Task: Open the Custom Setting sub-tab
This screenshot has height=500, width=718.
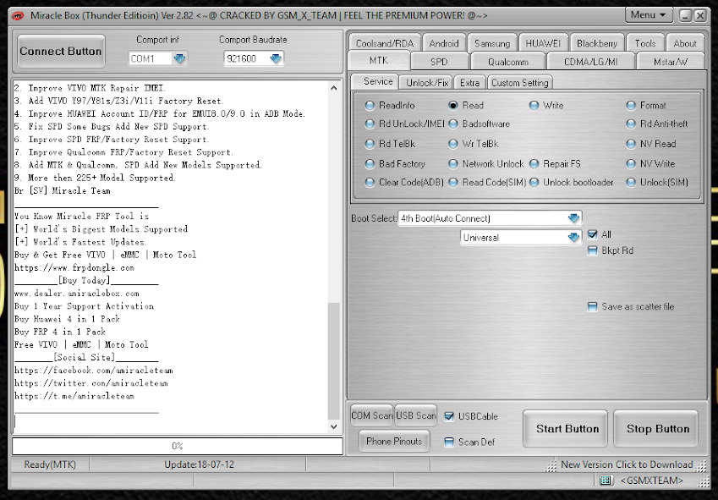Action: 520,83
